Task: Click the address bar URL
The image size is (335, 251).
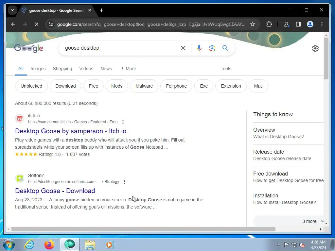Action: click(151, 24)
